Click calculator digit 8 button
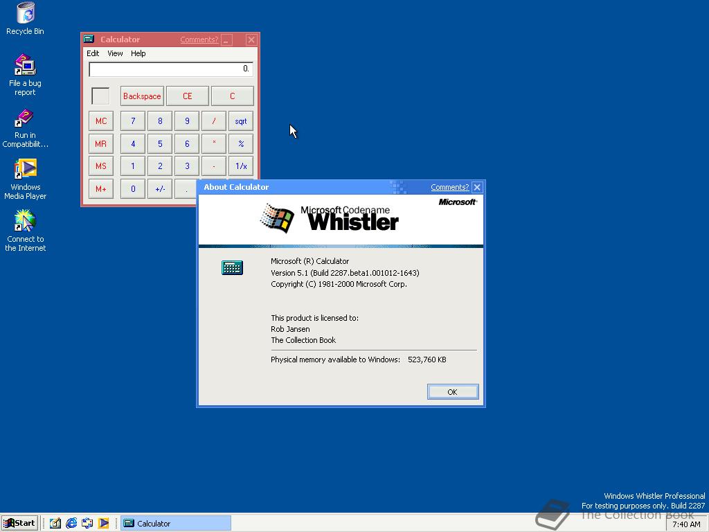Image resolution: width=709 pixels, height=532 pixels. pos(160,121)
